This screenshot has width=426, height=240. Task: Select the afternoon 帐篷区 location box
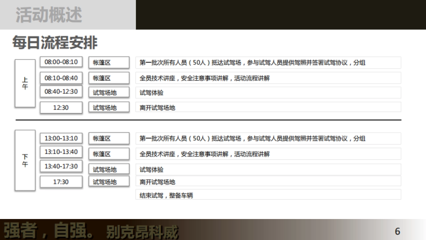coord(109,138)
